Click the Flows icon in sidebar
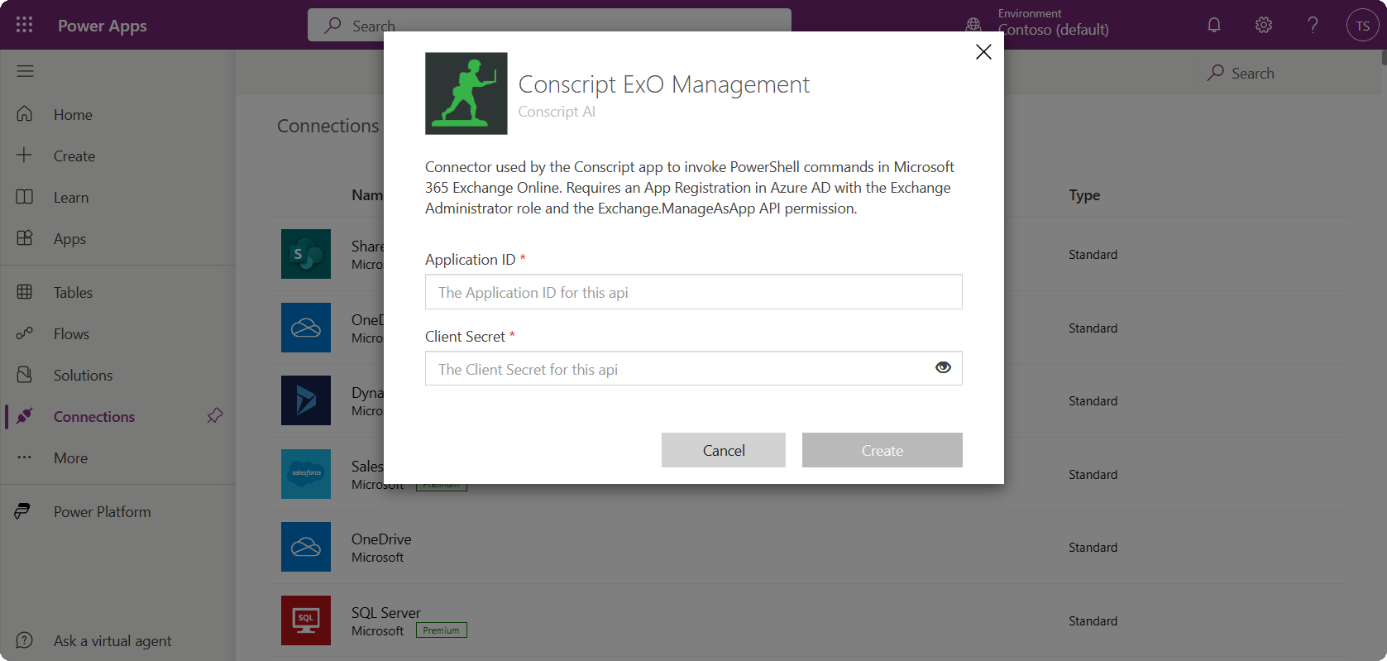Screen dimensions: 1387x661 (x=25, y=333)
